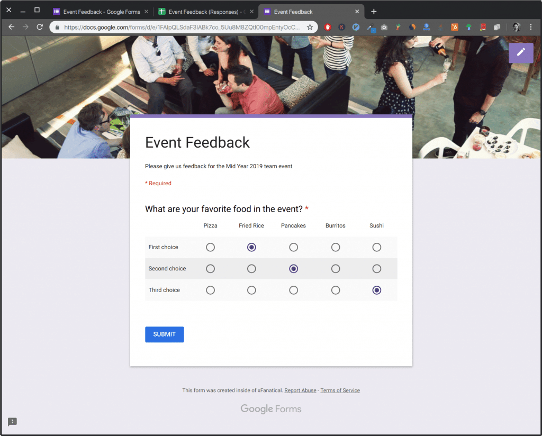Open the Chrome profile avatar

pos(517,27)
